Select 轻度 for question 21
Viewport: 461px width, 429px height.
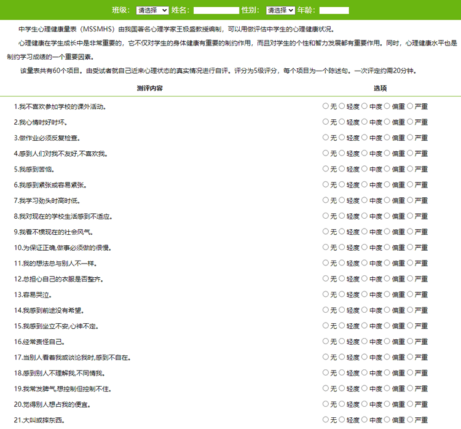coord(342,420)
